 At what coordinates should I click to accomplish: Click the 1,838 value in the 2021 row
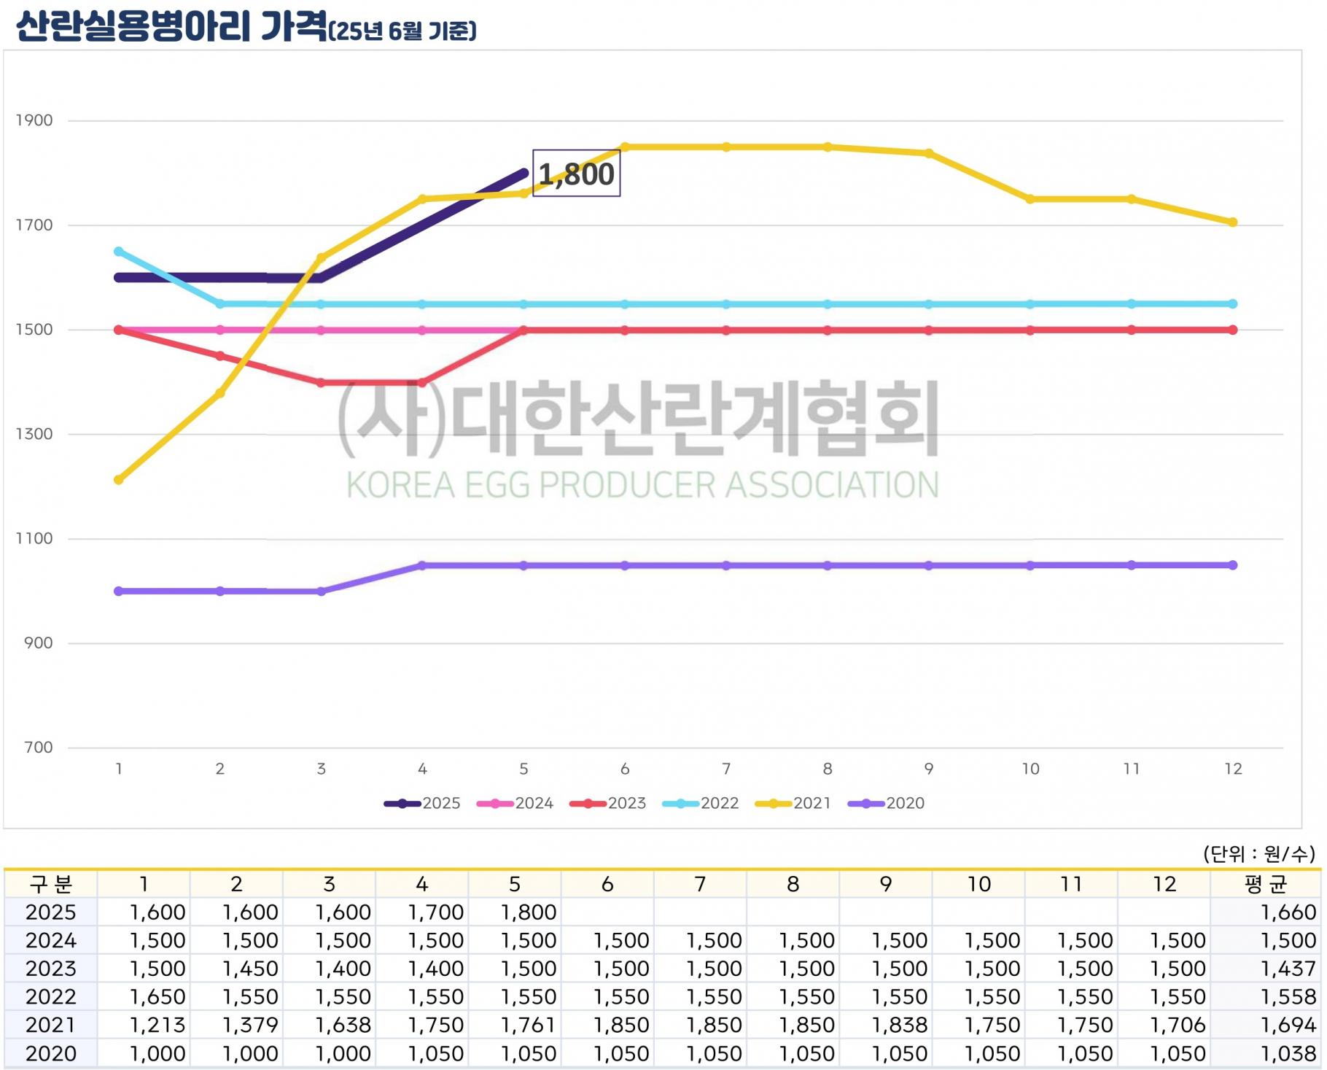(900, 1025)
